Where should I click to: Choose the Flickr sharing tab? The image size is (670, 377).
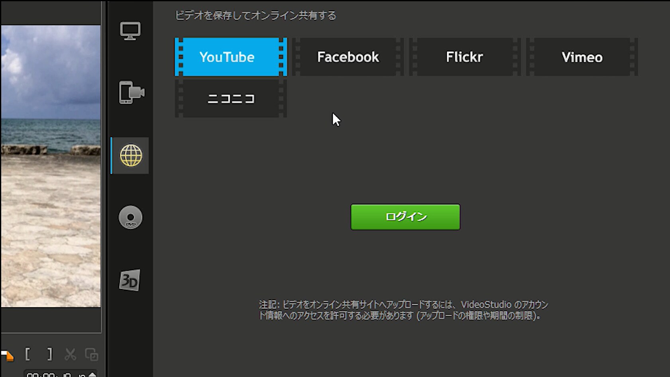pos(465,57)
